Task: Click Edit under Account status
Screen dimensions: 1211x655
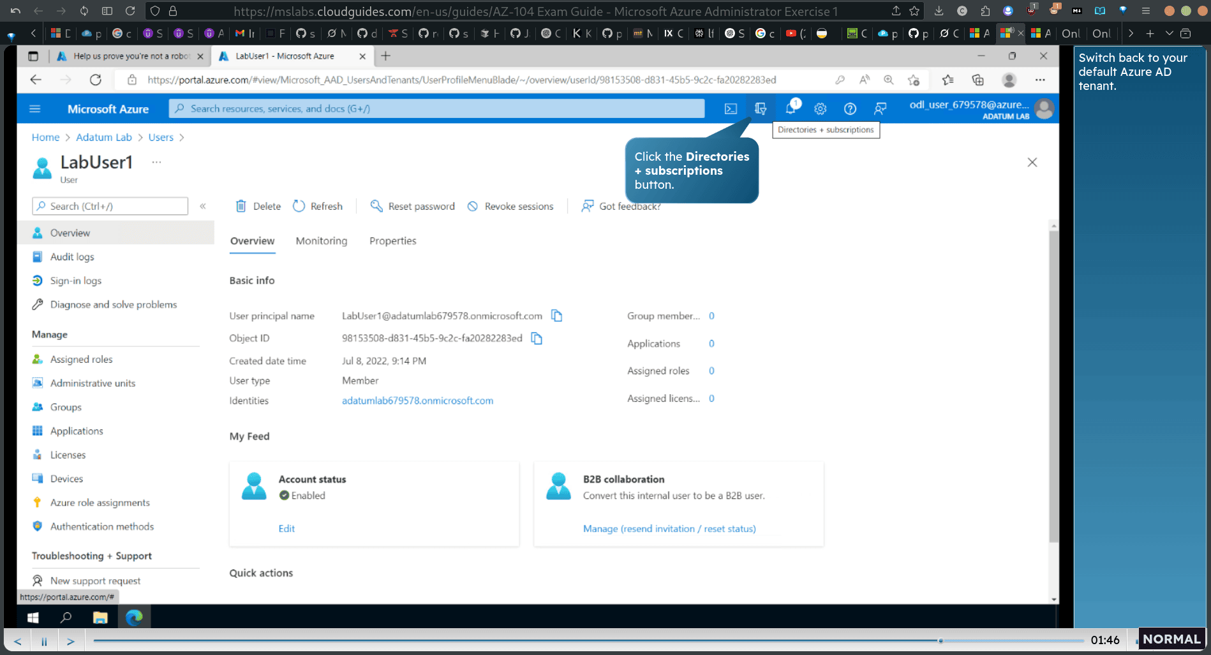Action: coord(286,528)
